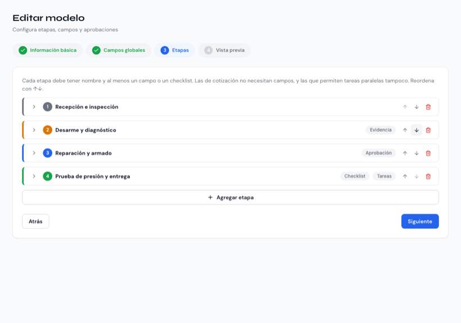Image resolution: width=461 pixels, height=323 pixels.
Task: Delete the Prueba de presión y entrega stage
Action: pos(428,176)
